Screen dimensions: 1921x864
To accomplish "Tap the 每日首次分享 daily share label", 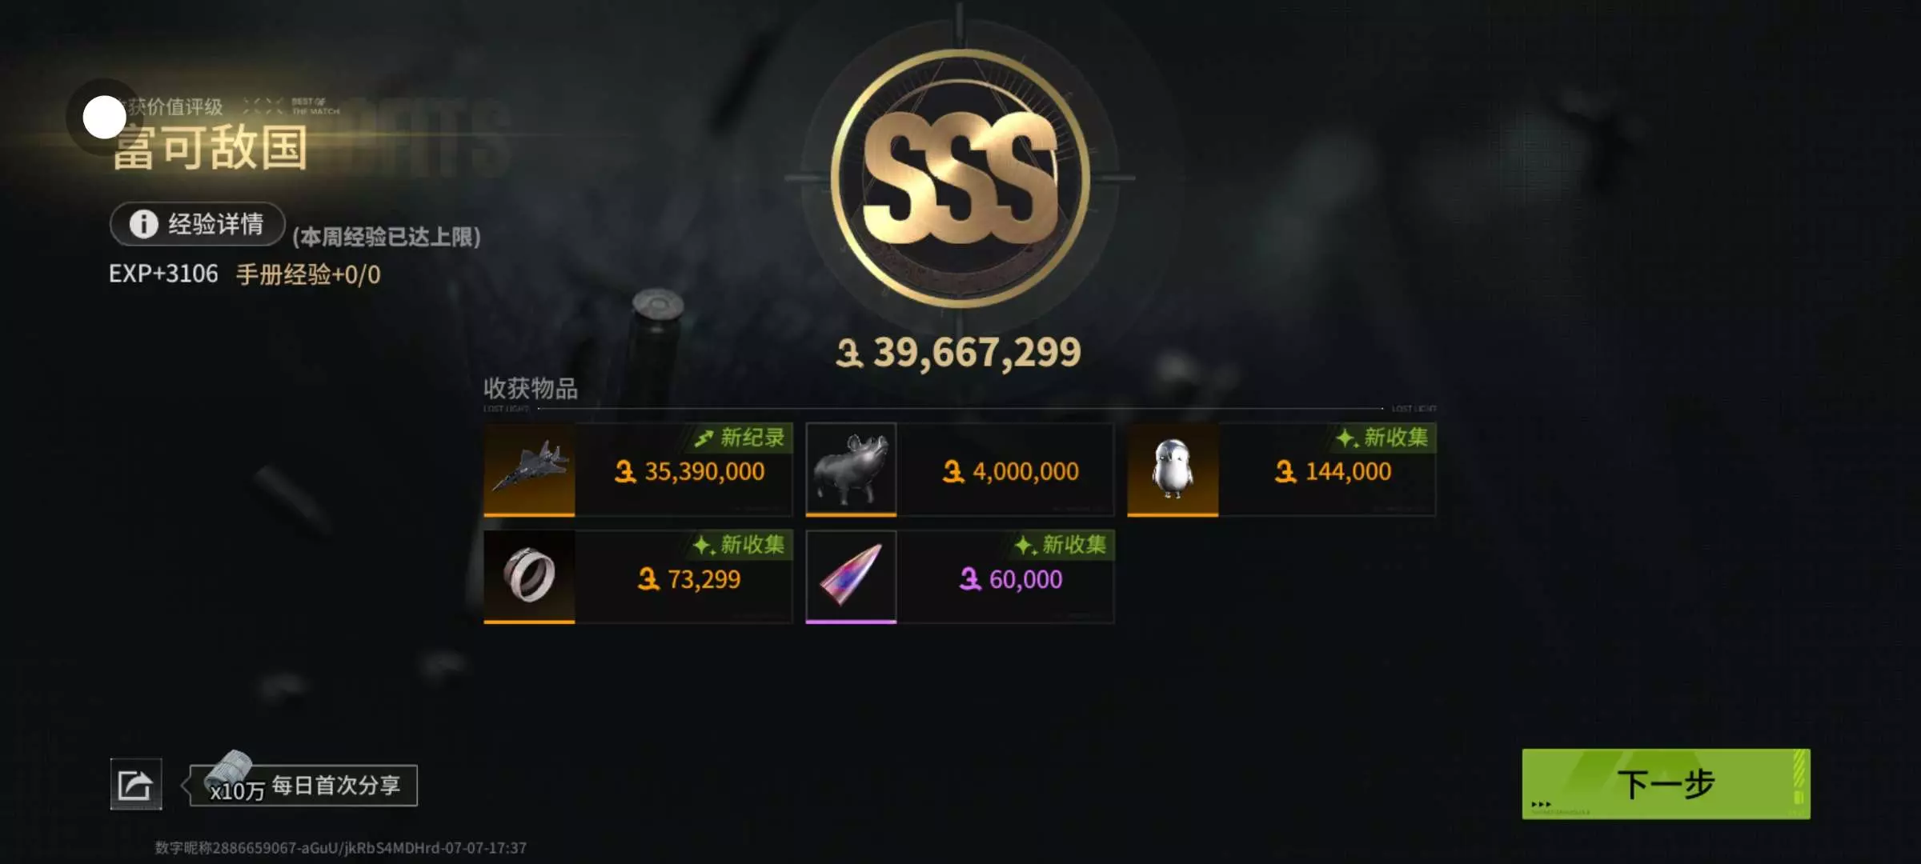I will click(x=336, y=785).
